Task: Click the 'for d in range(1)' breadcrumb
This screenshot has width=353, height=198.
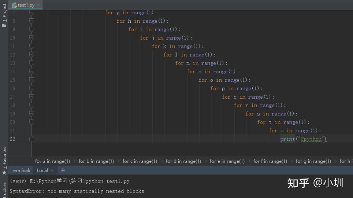Action: click(183, 161)
